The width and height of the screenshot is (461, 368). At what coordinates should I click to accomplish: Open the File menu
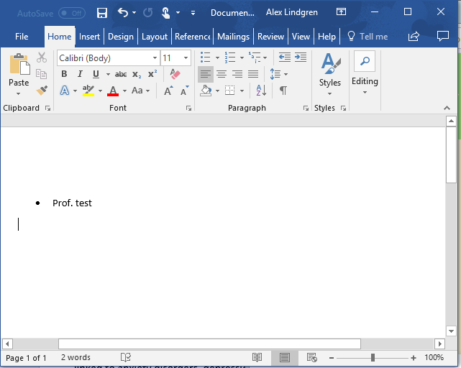(x=22, y=37)
